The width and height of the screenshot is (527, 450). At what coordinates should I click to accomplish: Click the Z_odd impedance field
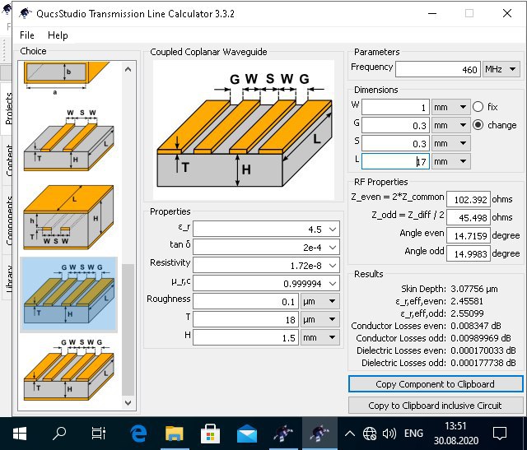click(469, 218)
